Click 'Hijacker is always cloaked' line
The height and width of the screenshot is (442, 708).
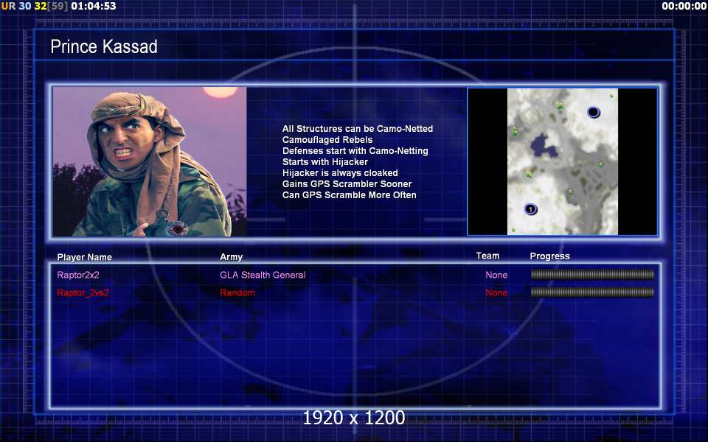pos(340,172)
